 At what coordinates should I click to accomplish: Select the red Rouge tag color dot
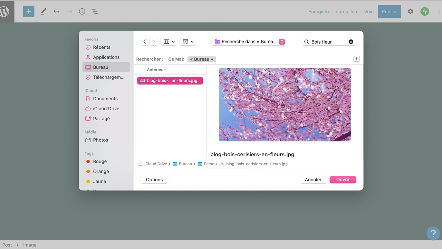coord(88,161)
